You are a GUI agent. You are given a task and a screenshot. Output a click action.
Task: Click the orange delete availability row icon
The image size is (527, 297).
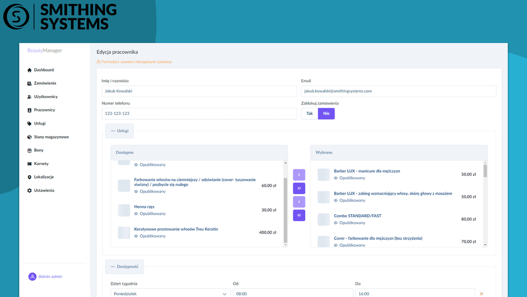(481, 294)
